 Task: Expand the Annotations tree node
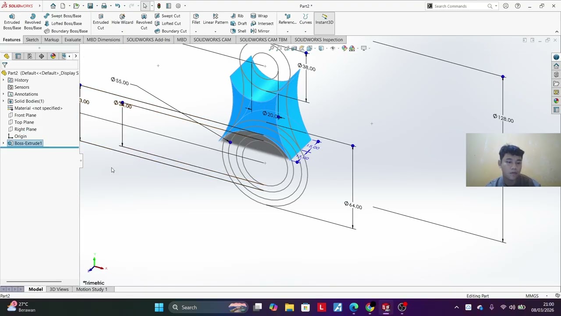(4, 94)
